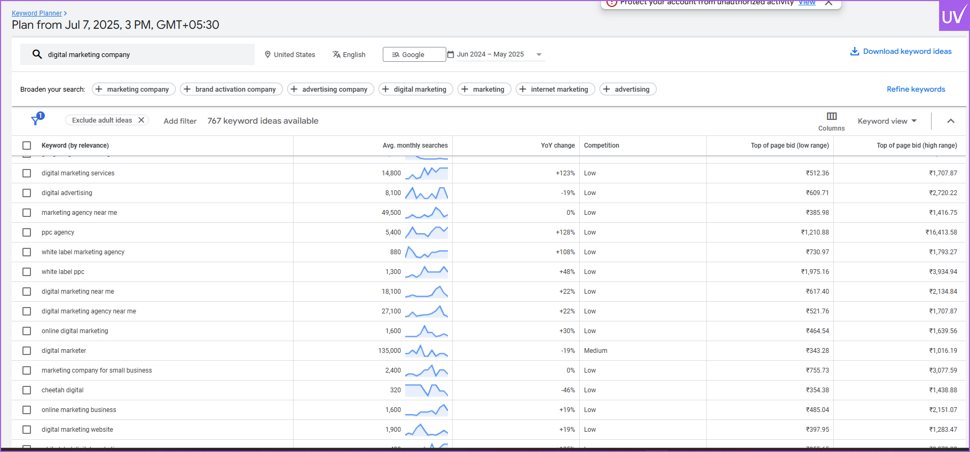Sort by Competition column header
Screen dimensions: 970x452
click(x=601, y=146)
